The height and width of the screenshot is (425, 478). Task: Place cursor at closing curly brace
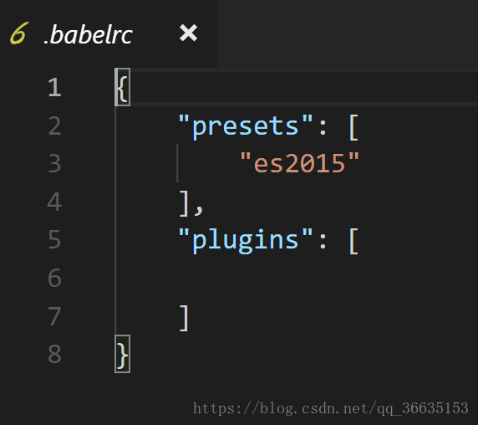123,354
